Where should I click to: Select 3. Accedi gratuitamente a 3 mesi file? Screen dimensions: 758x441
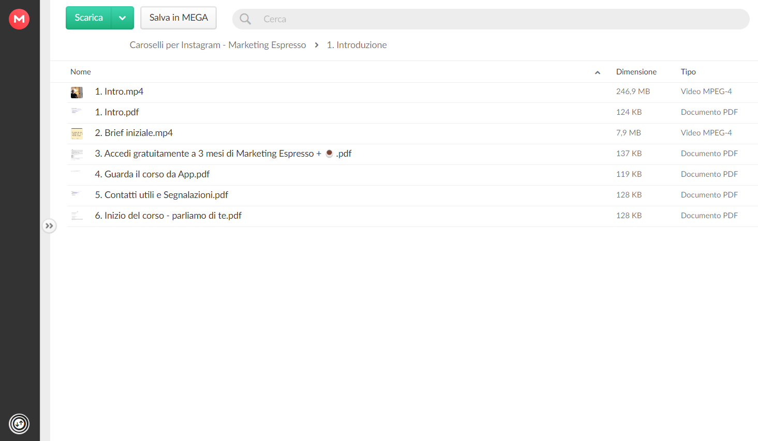pyautogui.click(x=223, y=154)
